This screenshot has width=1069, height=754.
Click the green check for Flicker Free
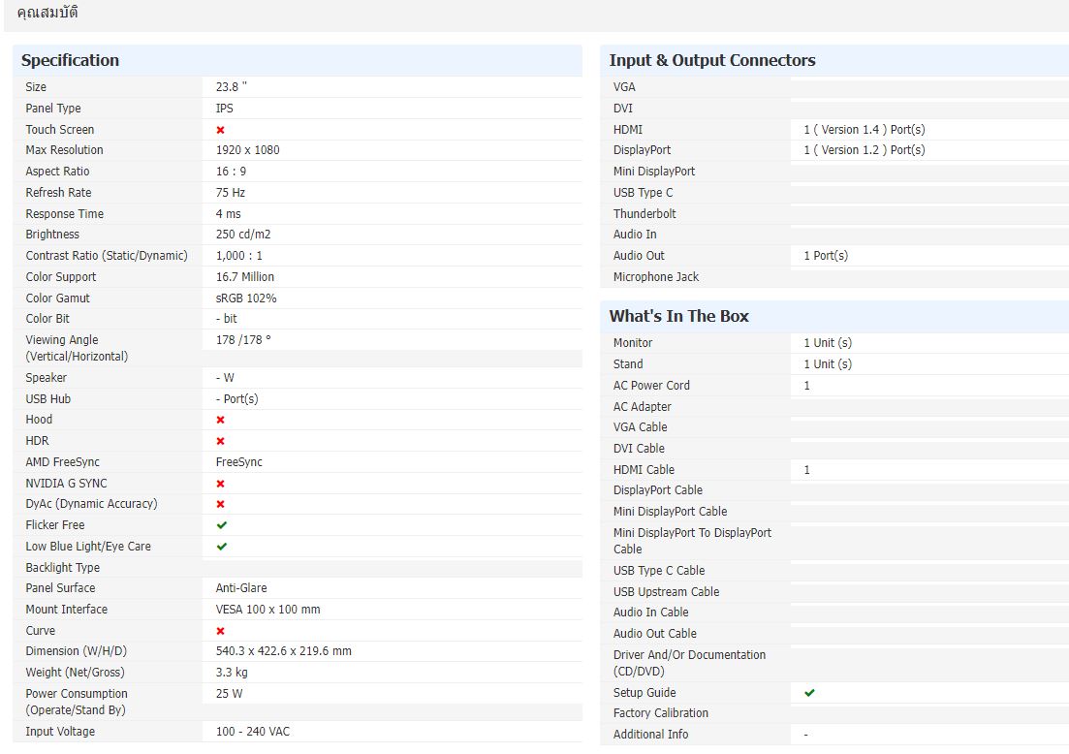222,525
